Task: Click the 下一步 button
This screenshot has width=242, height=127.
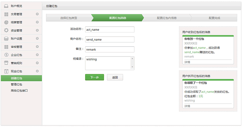Action: tap(94, 77)
